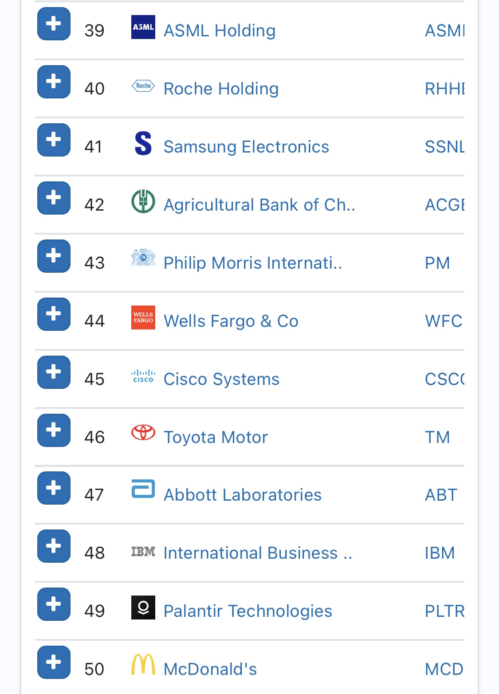This screenshot has width=499, height=694.
Task: Open the Toyota Motor company link
Action: click(x=216, y=437)
